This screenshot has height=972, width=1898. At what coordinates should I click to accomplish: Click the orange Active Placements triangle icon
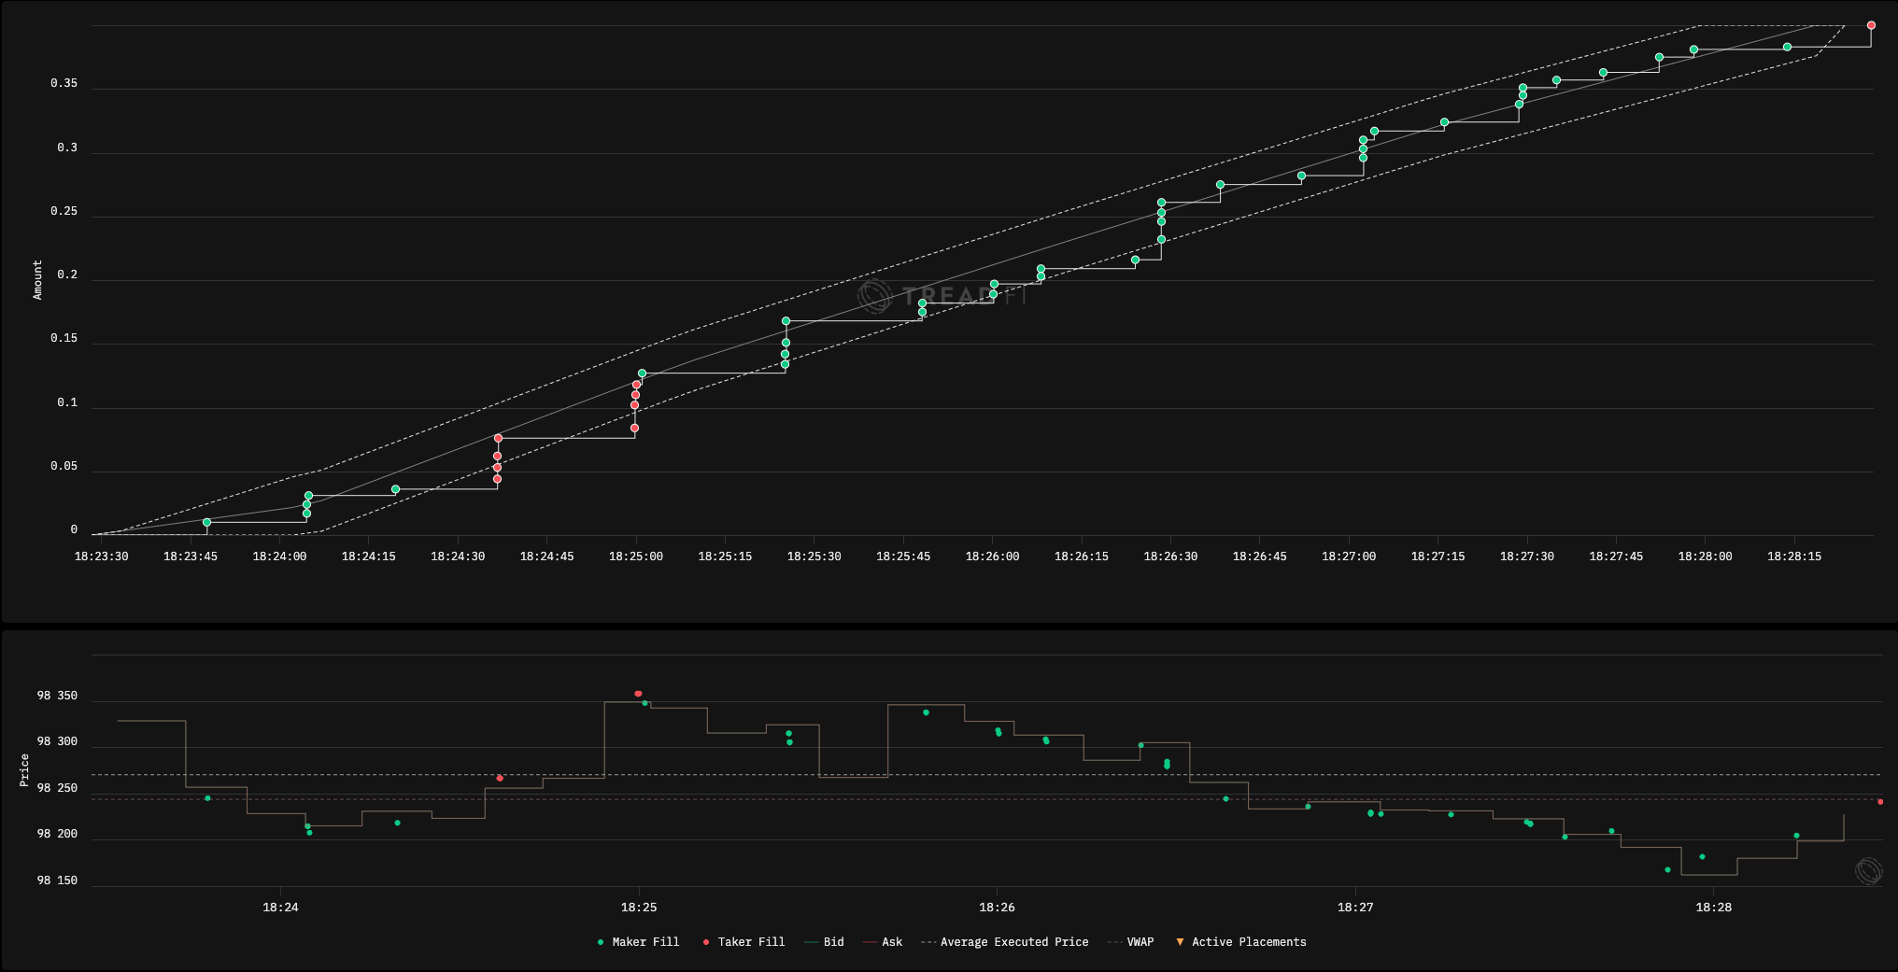(x=1180, y=942)
